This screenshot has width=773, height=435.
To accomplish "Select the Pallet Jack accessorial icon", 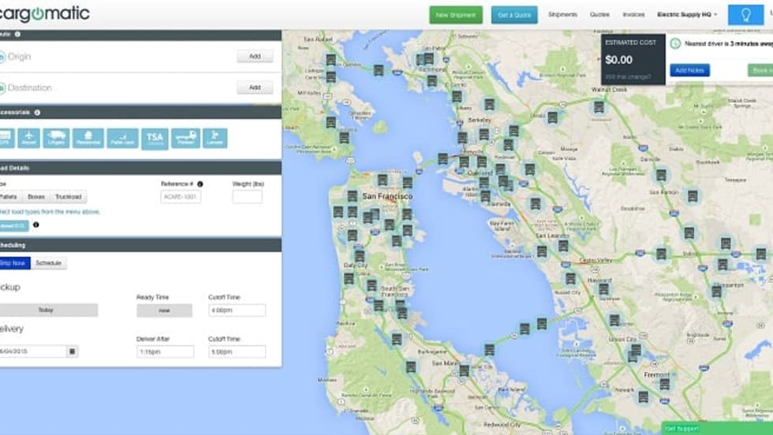I will [x=122, y=138].
